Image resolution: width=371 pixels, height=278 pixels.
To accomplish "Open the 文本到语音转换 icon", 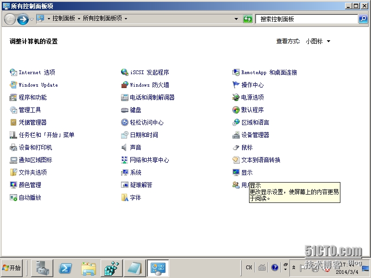I will click(x=236, y=160).
